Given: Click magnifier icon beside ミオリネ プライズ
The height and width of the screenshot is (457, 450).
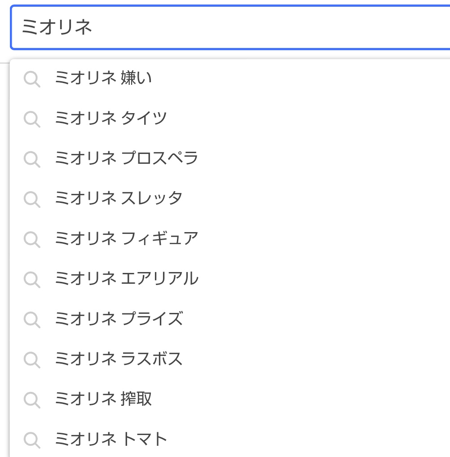Looking at the screenshot, I should coord(32,320).
